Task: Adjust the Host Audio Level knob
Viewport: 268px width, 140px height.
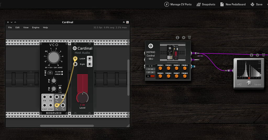Action: pyautogui.click(x=82, y=97)
